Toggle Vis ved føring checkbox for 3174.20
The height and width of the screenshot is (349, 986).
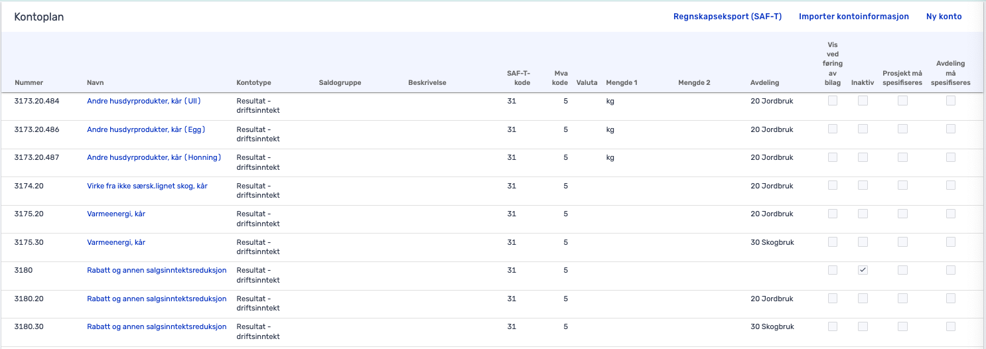[x=832, y=186]
